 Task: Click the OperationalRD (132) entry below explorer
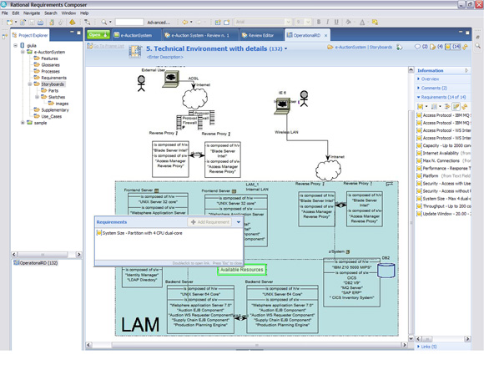[x=36, y=263]
